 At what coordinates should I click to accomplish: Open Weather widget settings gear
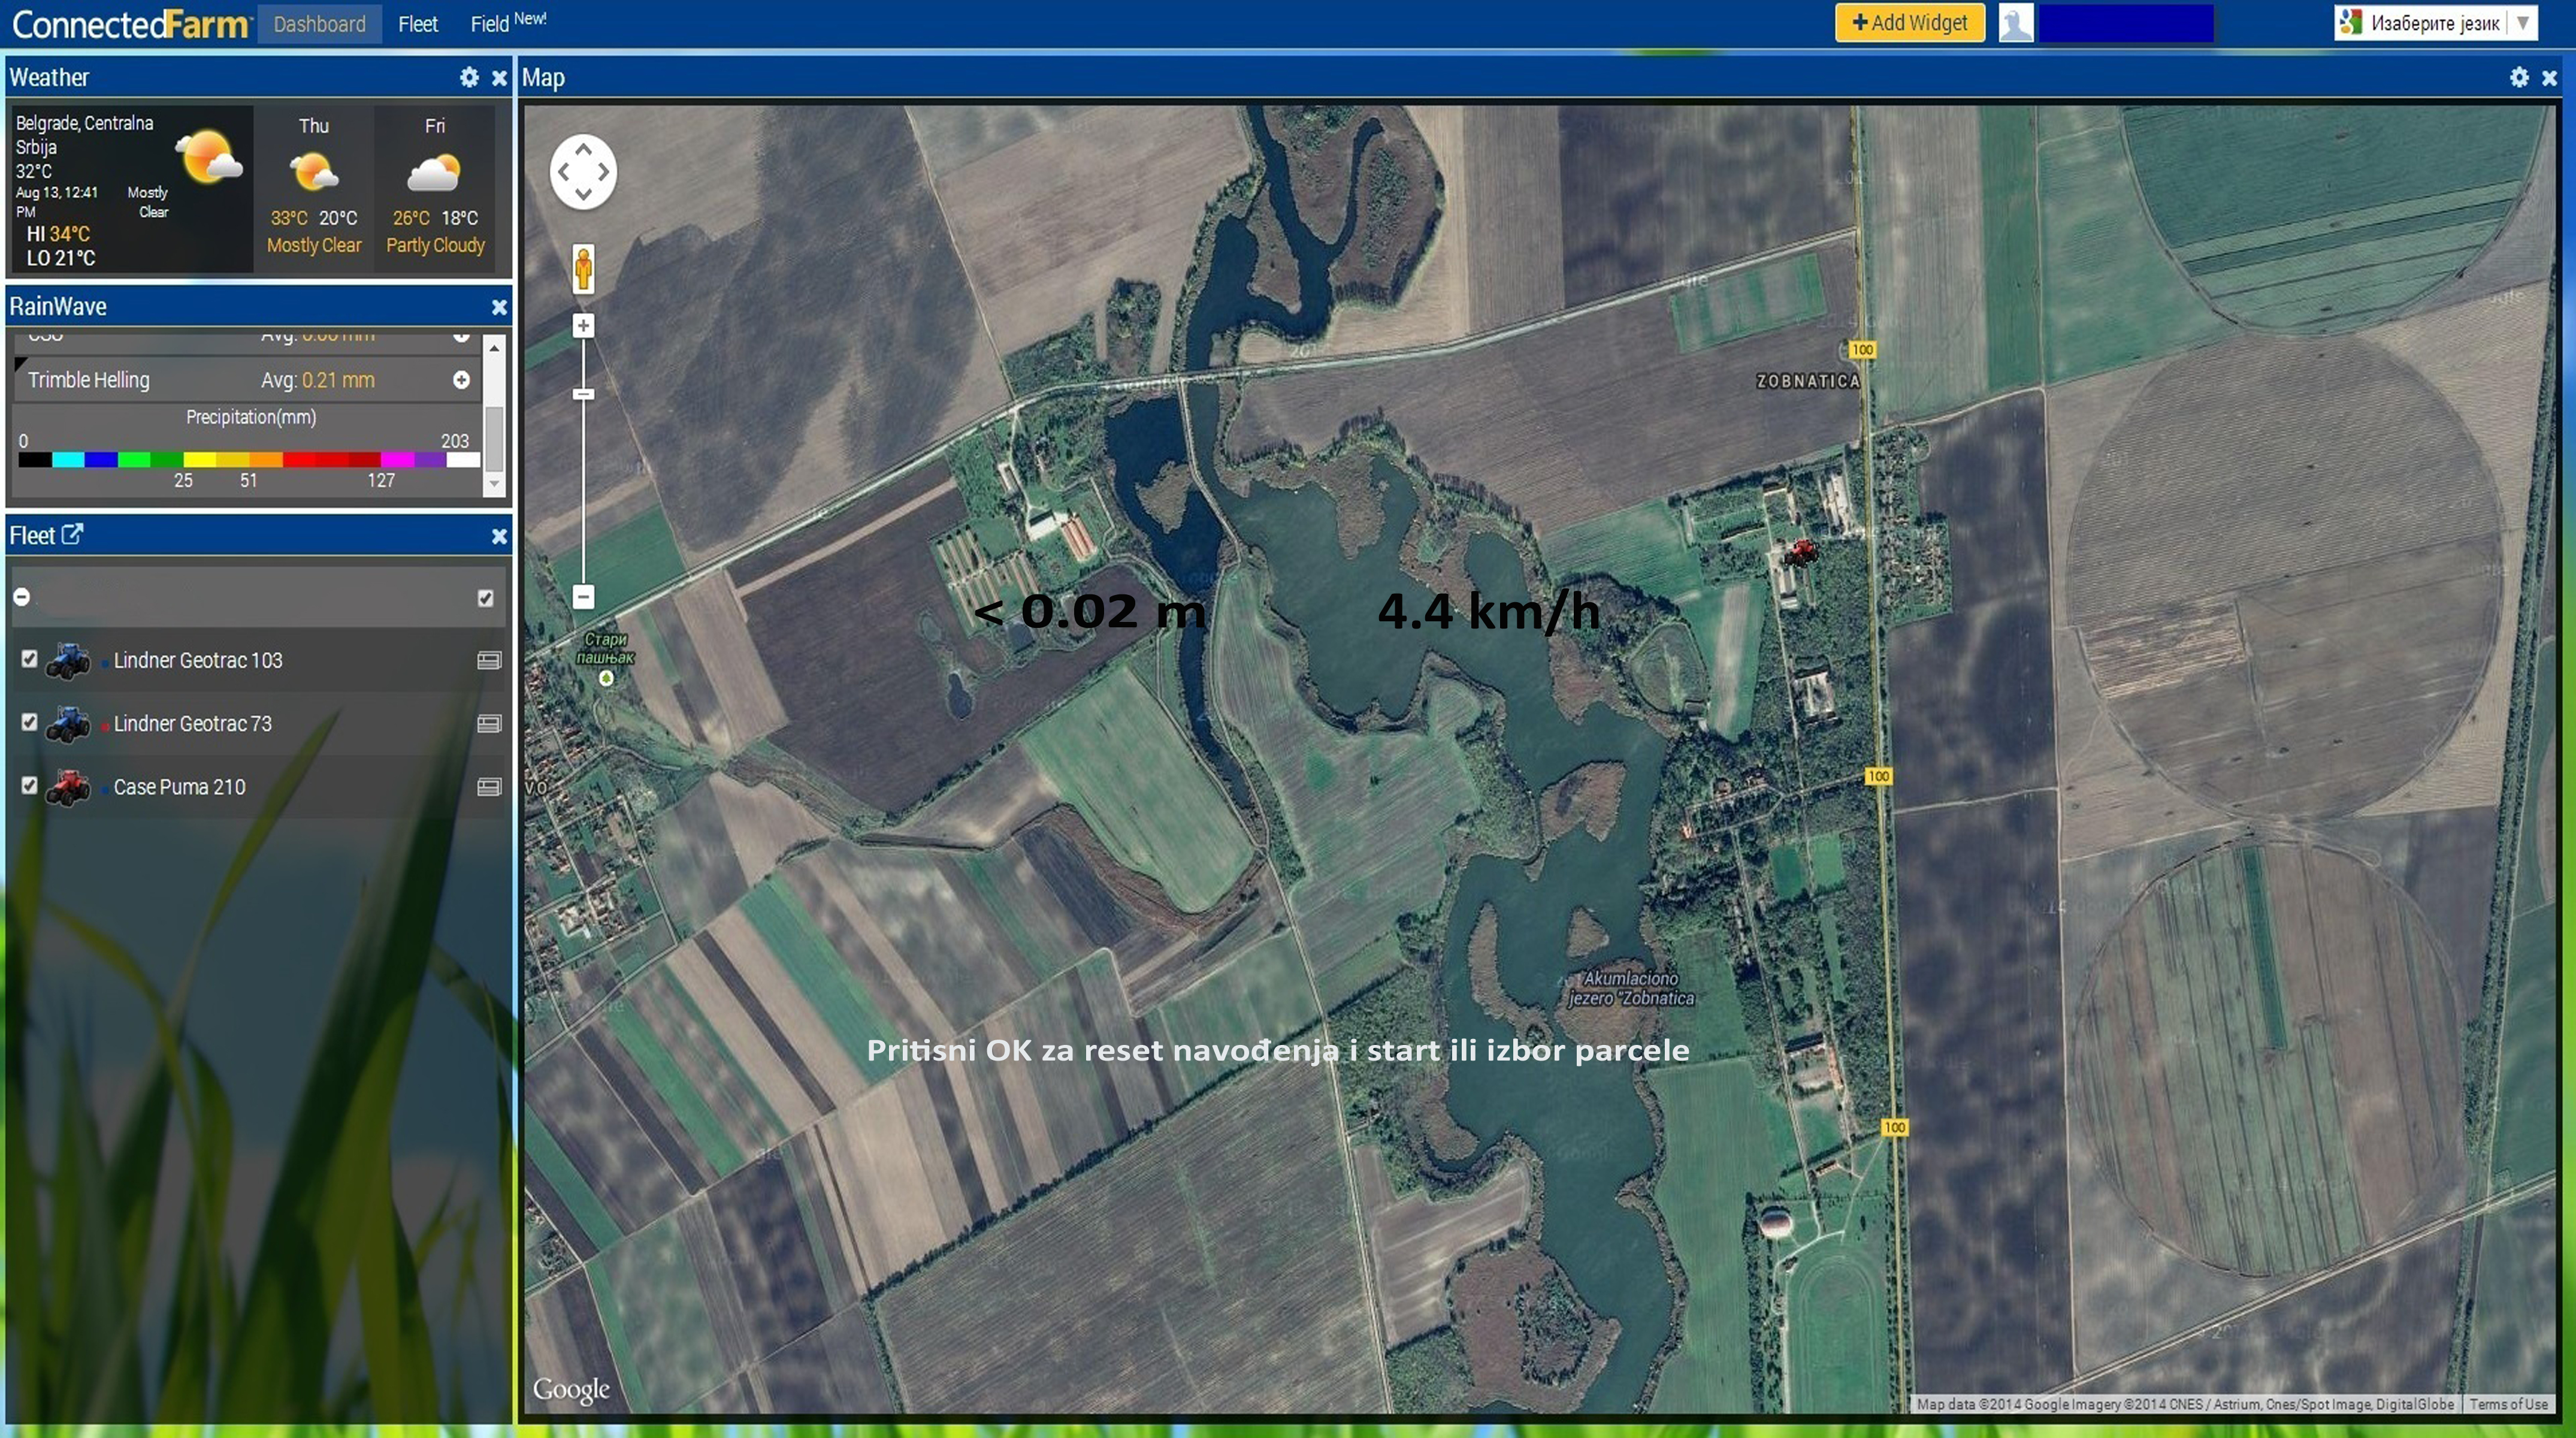tap(469, 77)
